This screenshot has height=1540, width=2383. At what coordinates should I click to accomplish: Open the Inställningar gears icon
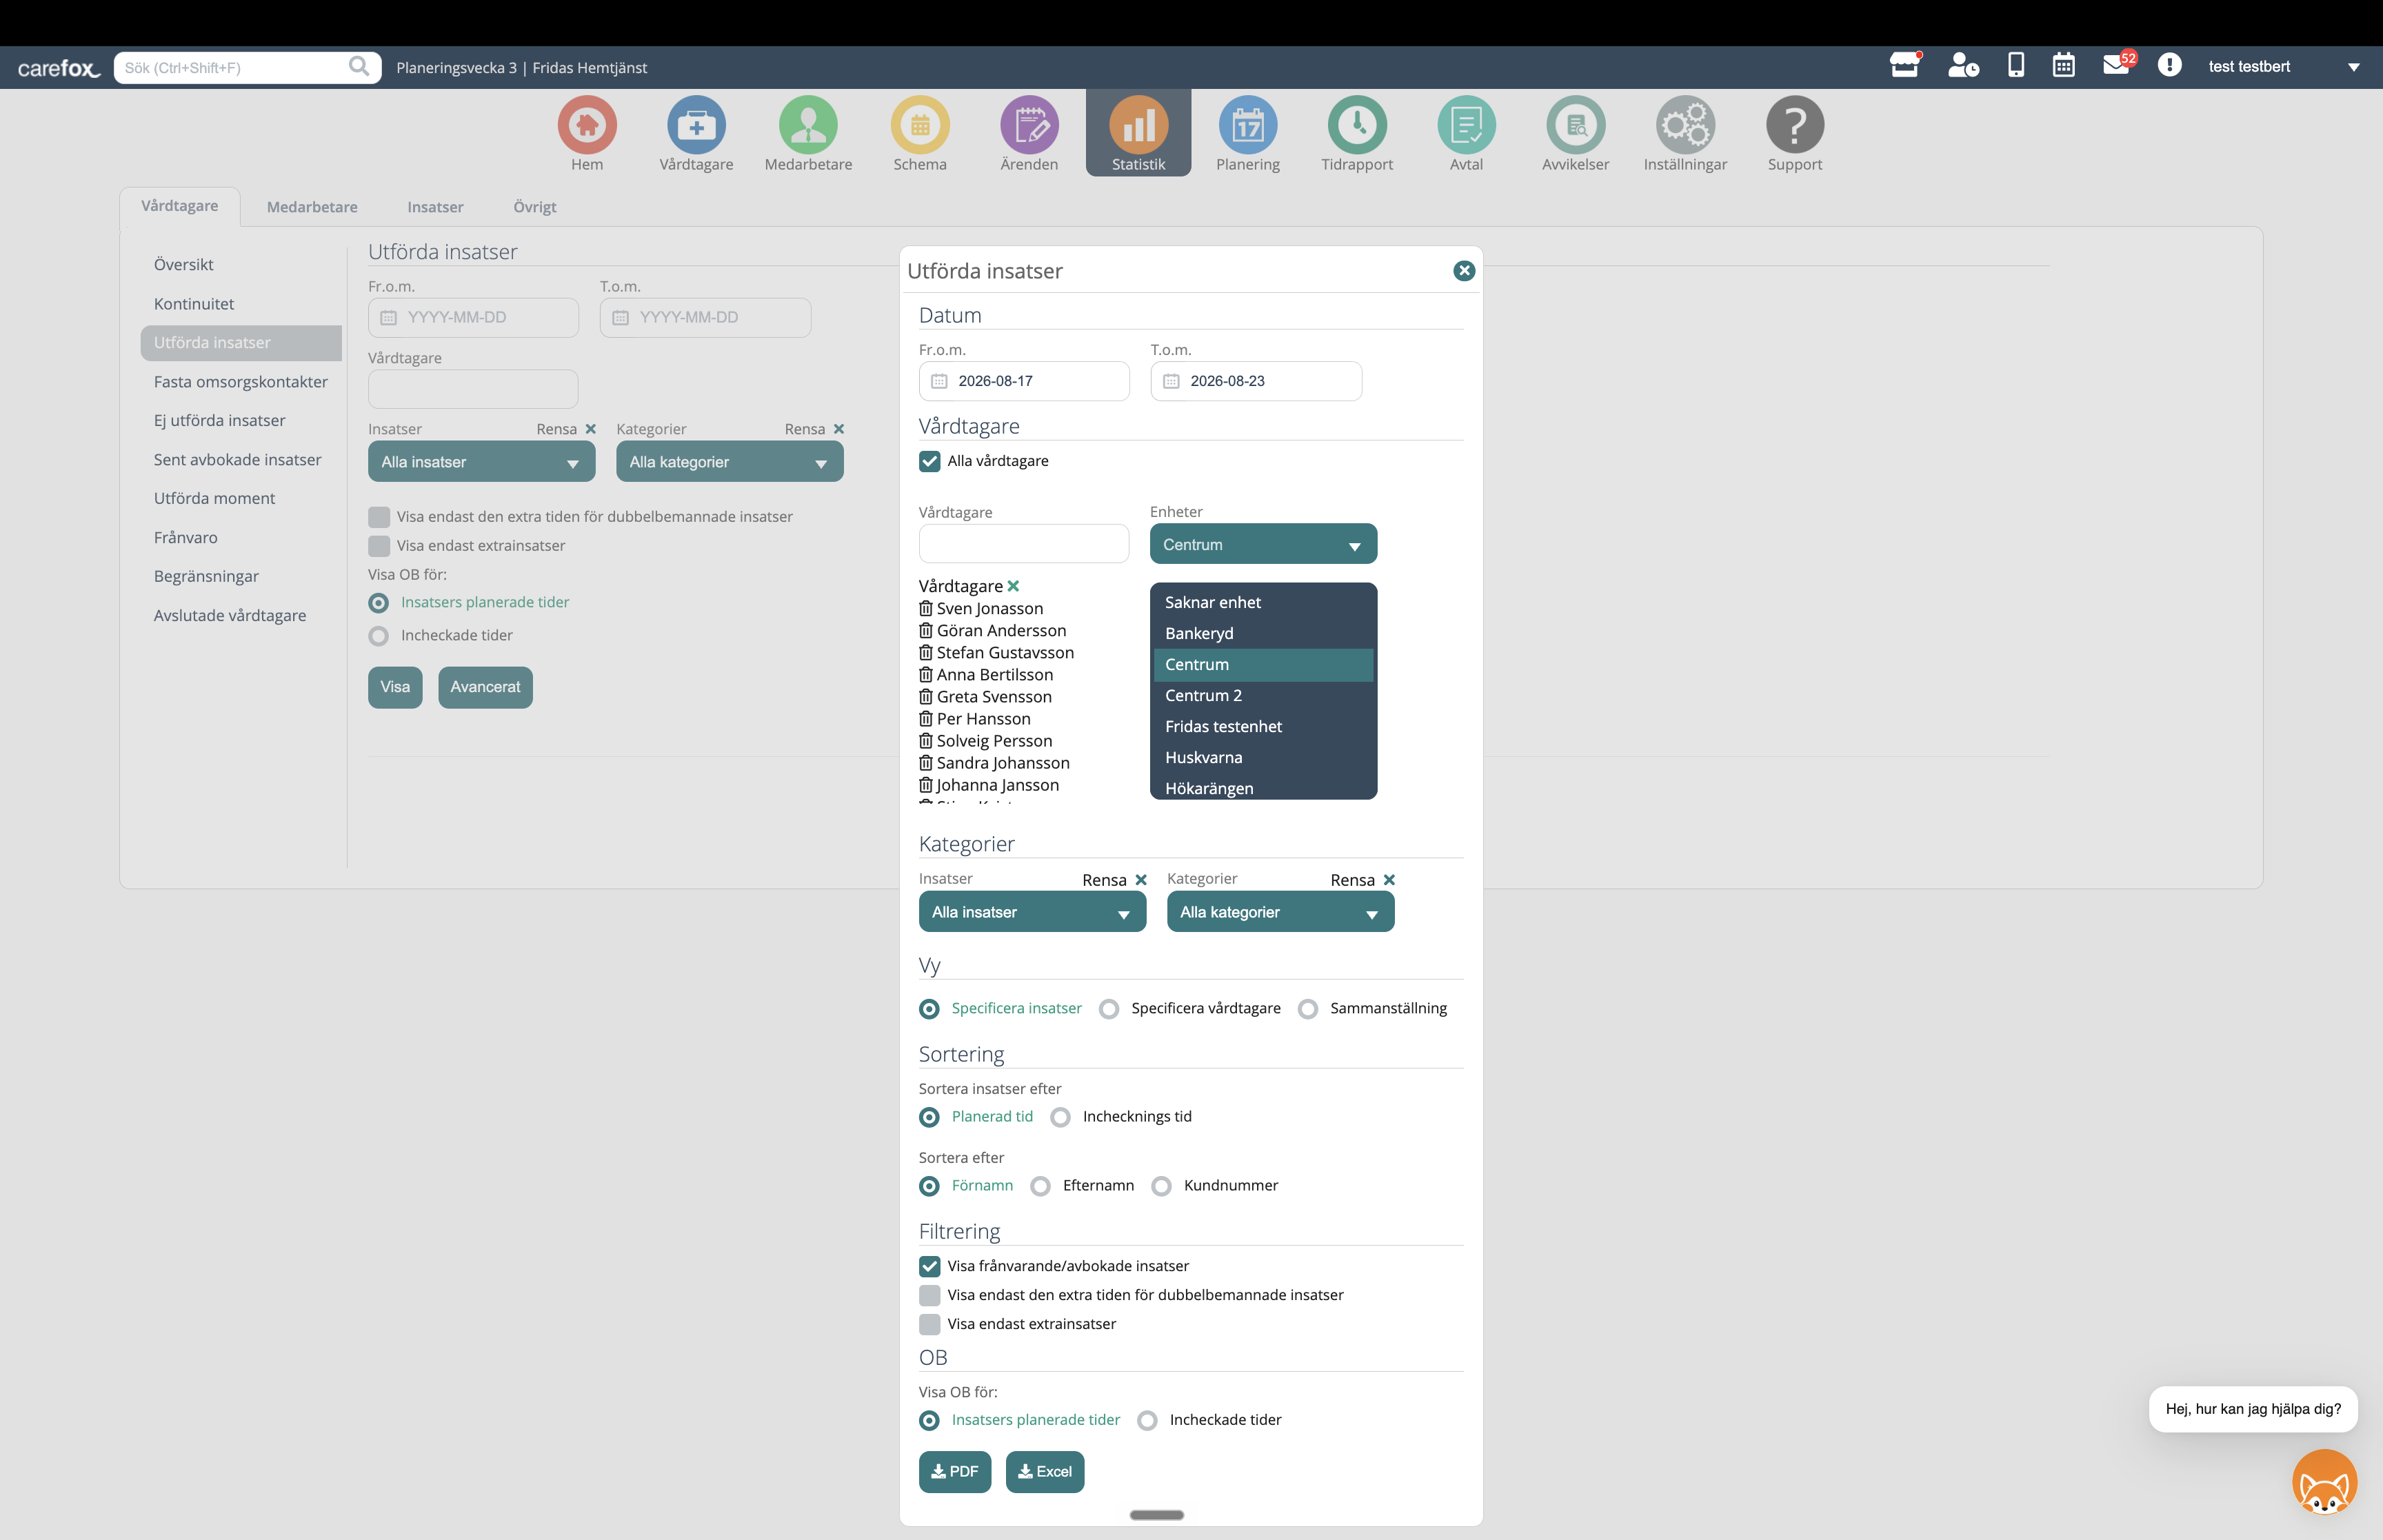pyautogui.click(x=1685, y=126)
